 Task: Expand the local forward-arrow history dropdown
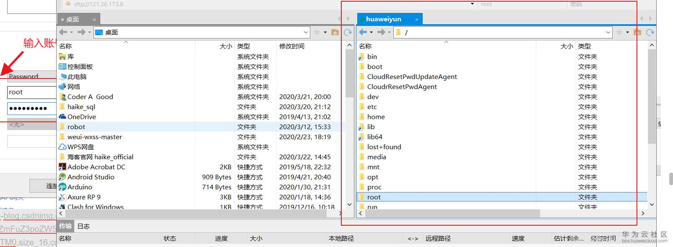(90, 32)
